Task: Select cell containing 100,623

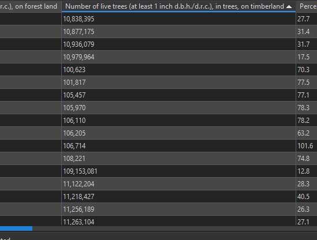Action: click(178, 70)
